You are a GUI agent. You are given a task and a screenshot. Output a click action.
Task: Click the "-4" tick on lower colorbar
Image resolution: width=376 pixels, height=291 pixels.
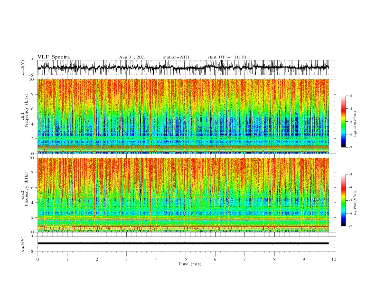pyautogui.click(x=350, y=187)
